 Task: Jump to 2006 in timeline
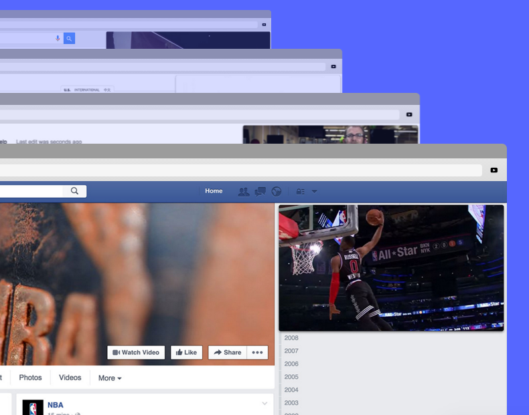pos(291,364)
